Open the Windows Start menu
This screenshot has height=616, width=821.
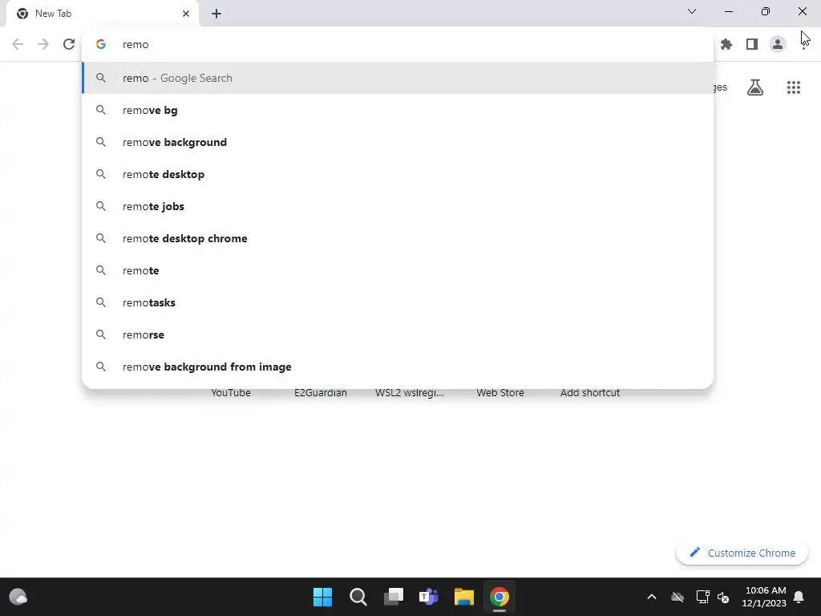tap(322, 597)
